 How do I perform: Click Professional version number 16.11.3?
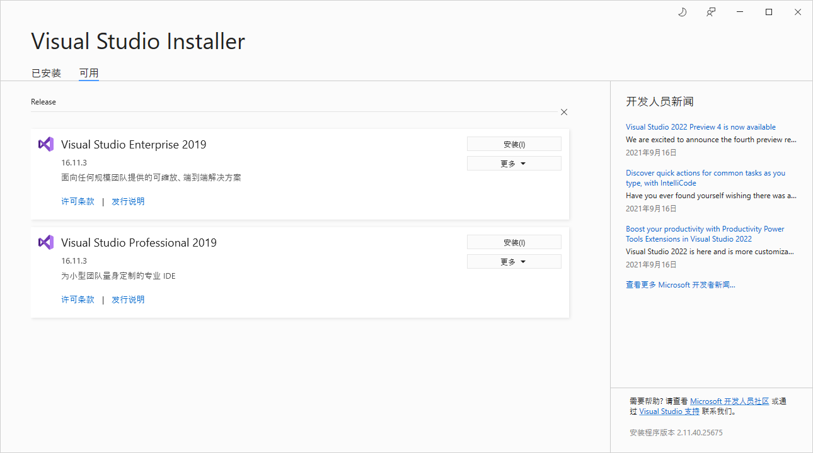[x=74, y=261]
